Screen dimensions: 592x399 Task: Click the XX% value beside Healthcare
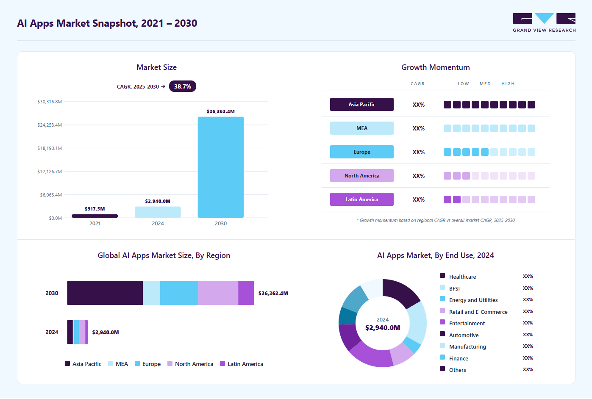pos(528,276)
